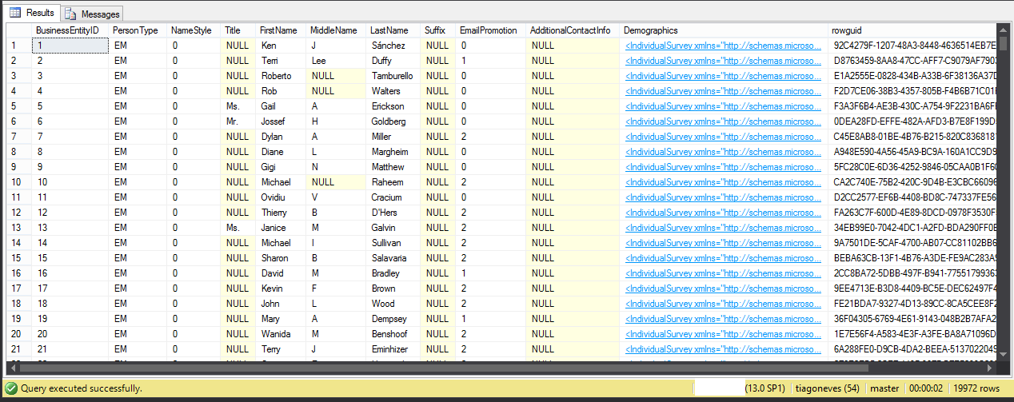Click the Title column header
The width and height of the screenshot is (1014, 402).
[238, 30]
